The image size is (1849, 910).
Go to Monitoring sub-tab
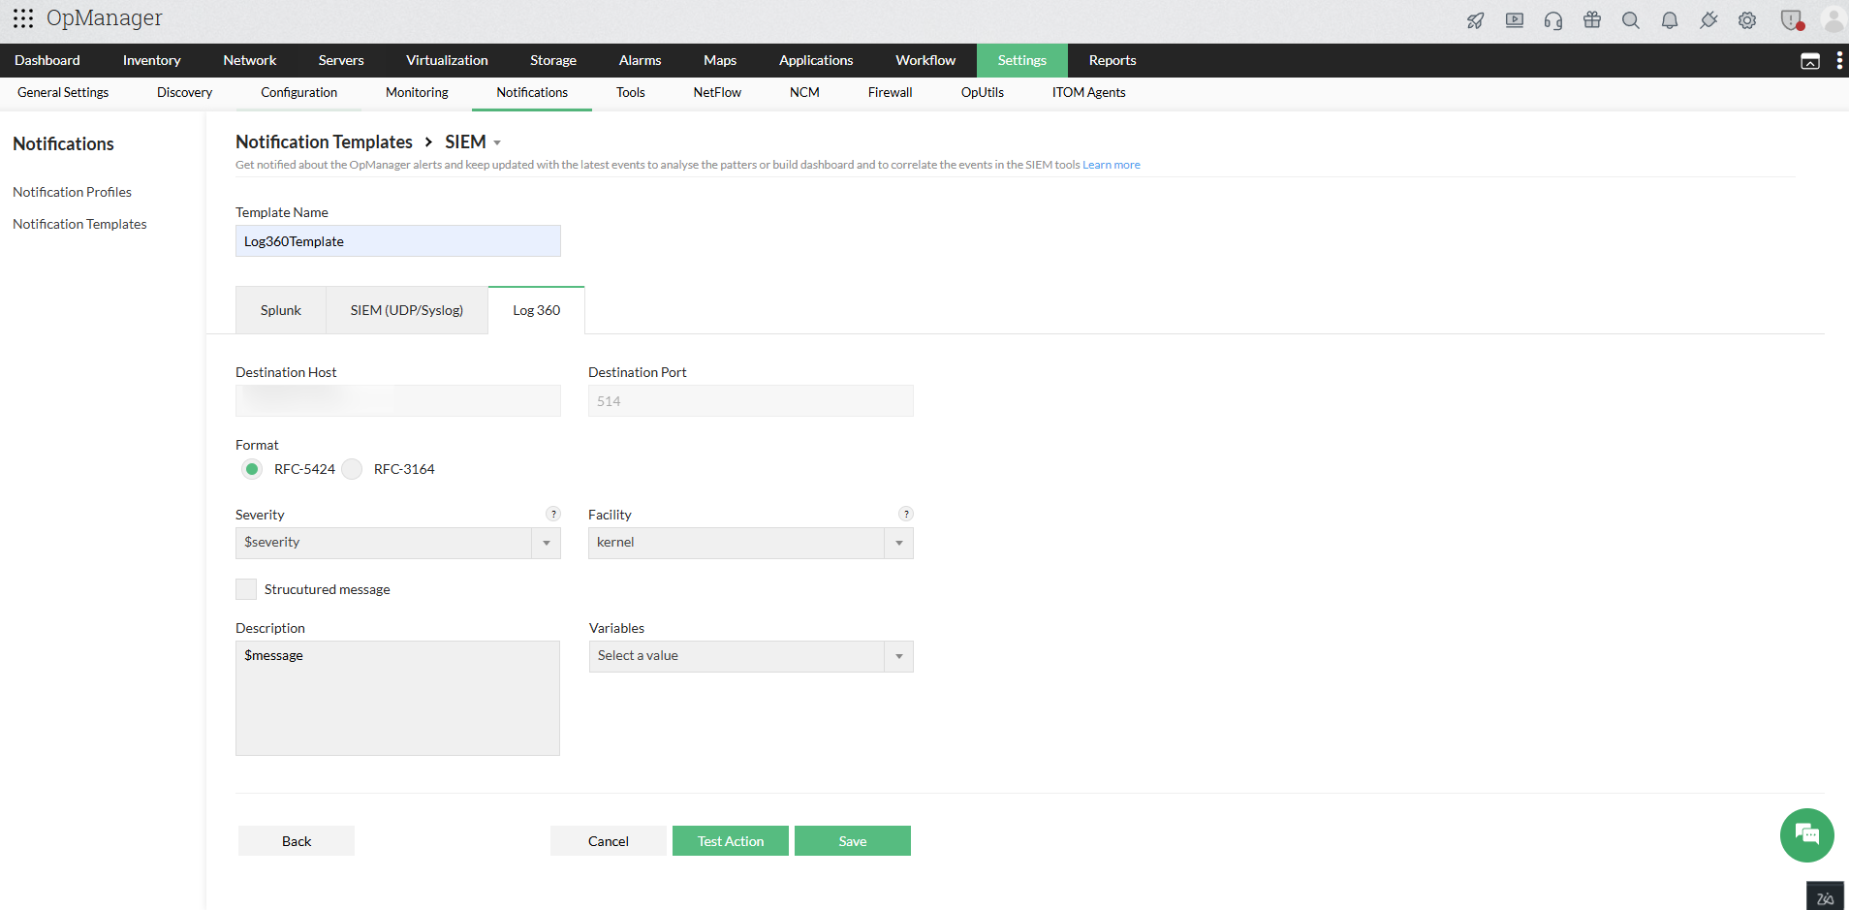tap(417, 93)
